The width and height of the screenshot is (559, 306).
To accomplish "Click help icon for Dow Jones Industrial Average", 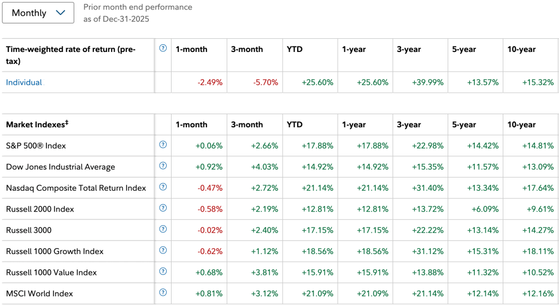I will [x=163, y=166].
